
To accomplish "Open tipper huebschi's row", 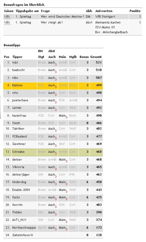I will pyautogui.click(x=18, y=70).
